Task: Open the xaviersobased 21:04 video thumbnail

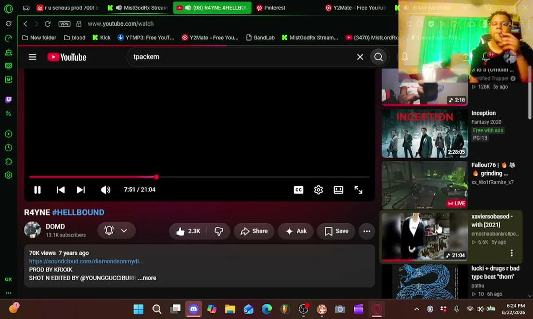Action: [425, 237]
